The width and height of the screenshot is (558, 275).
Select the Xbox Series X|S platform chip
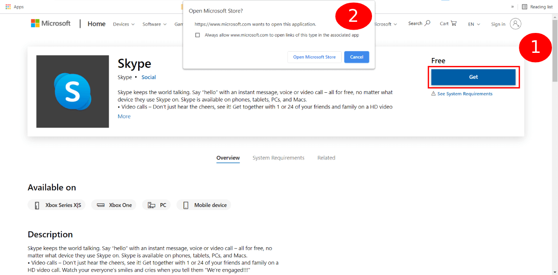[57, 205]
